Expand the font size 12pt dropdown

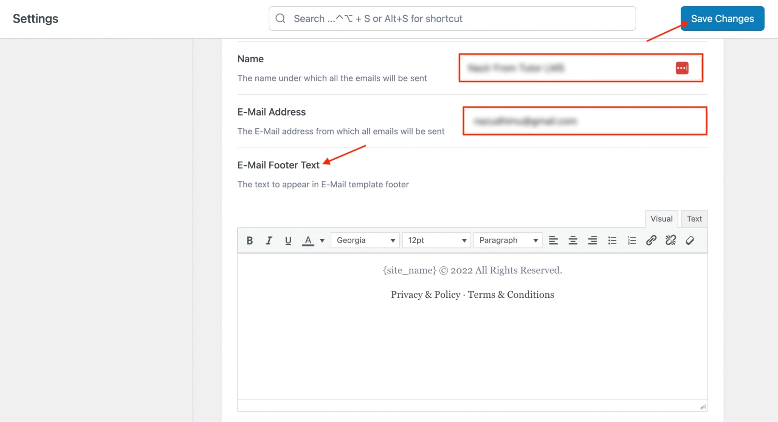tap(464, 240)
